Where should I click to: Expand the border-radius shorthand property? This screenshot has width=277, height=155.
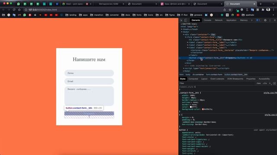click(x=198, y=100)
